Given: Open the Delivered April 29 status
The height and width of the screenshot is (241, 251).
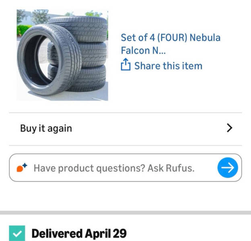Looking at the screenshot, I should (79, 233).
